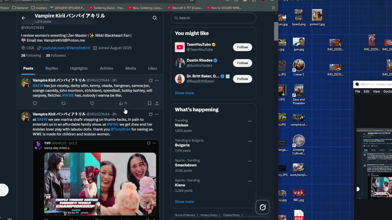Switch to the Replies tab

coord(51,68)
